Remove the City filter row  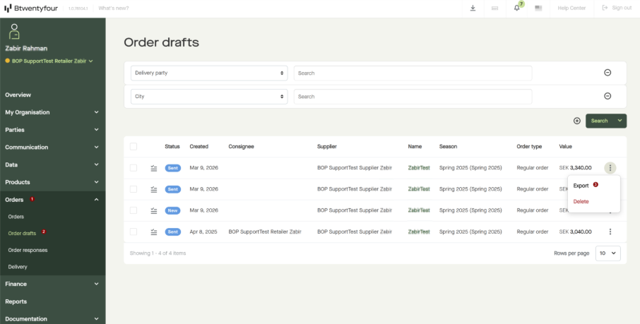[607, 97]
